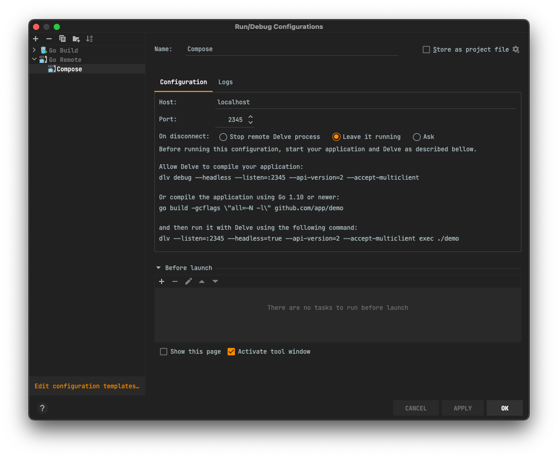The image size is (558, 458).
Task: Select the Compose configuration item
Action: [x=87, y=69]
